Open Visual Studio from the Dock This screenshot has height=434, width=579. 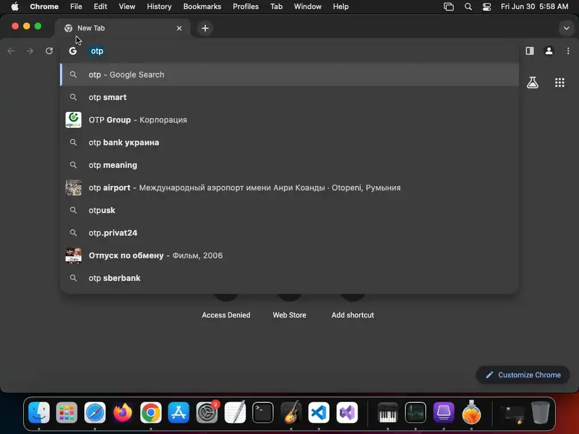coord(347,412)
